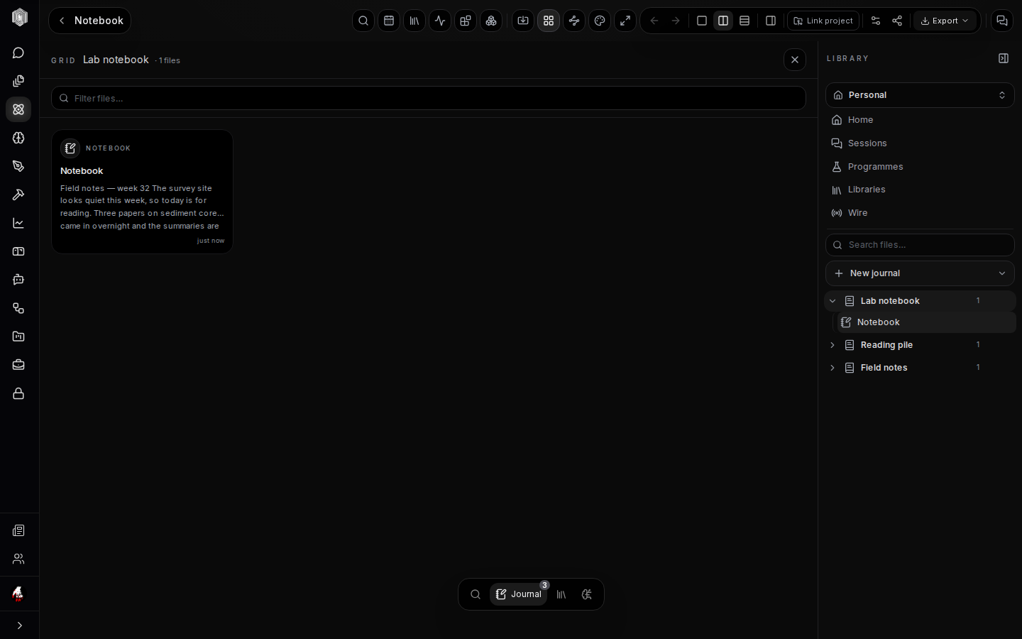Click the Link project button
The image size is (1022, 639).
(823, 21)
